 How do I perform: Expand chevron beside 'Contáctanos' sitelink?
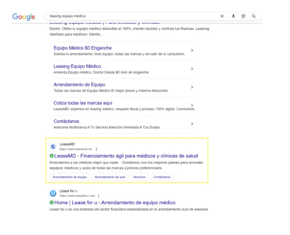[x=192, y=124]
